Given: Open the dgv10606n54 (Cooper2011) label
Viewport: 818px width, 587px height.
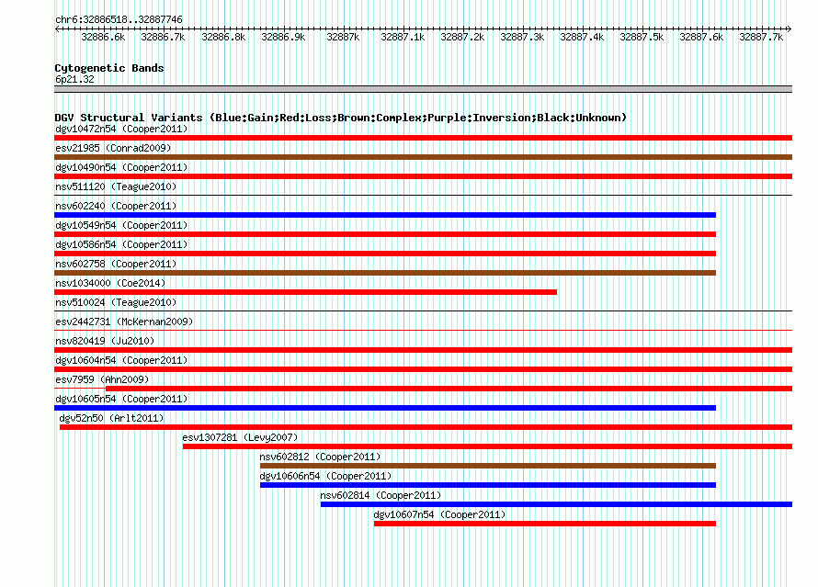Looking at the screenshot, I should pos(325,476).
